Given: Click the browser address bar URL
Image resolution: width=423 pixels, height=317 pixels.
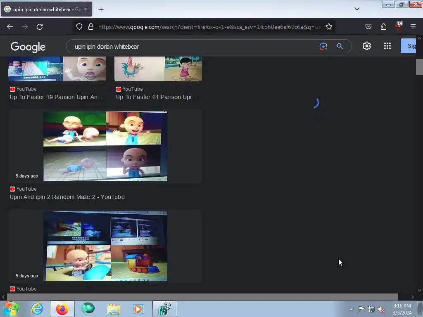Looking at the screenshot, I should 209,27.
